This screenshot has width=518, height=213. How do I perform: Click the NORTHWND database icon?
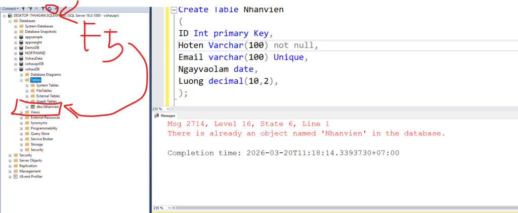(x=21, y=53)
